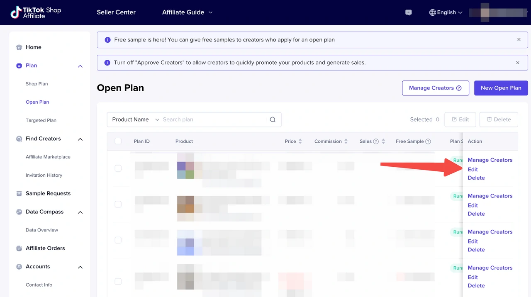Tick the second plan row checkbox
The width and height of the screenshot is (531, 297).
click(x=118, y=204)
